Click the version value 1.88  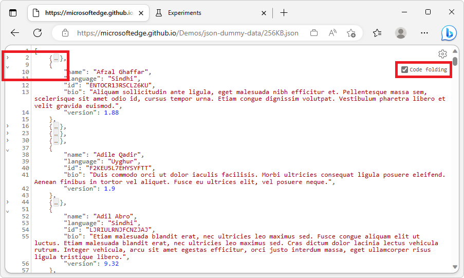click(112, 113)
